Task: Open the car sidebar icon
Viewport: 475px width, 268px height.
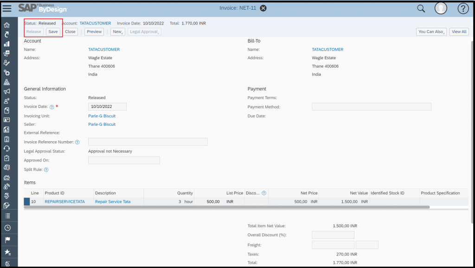Action: [6, 177]
